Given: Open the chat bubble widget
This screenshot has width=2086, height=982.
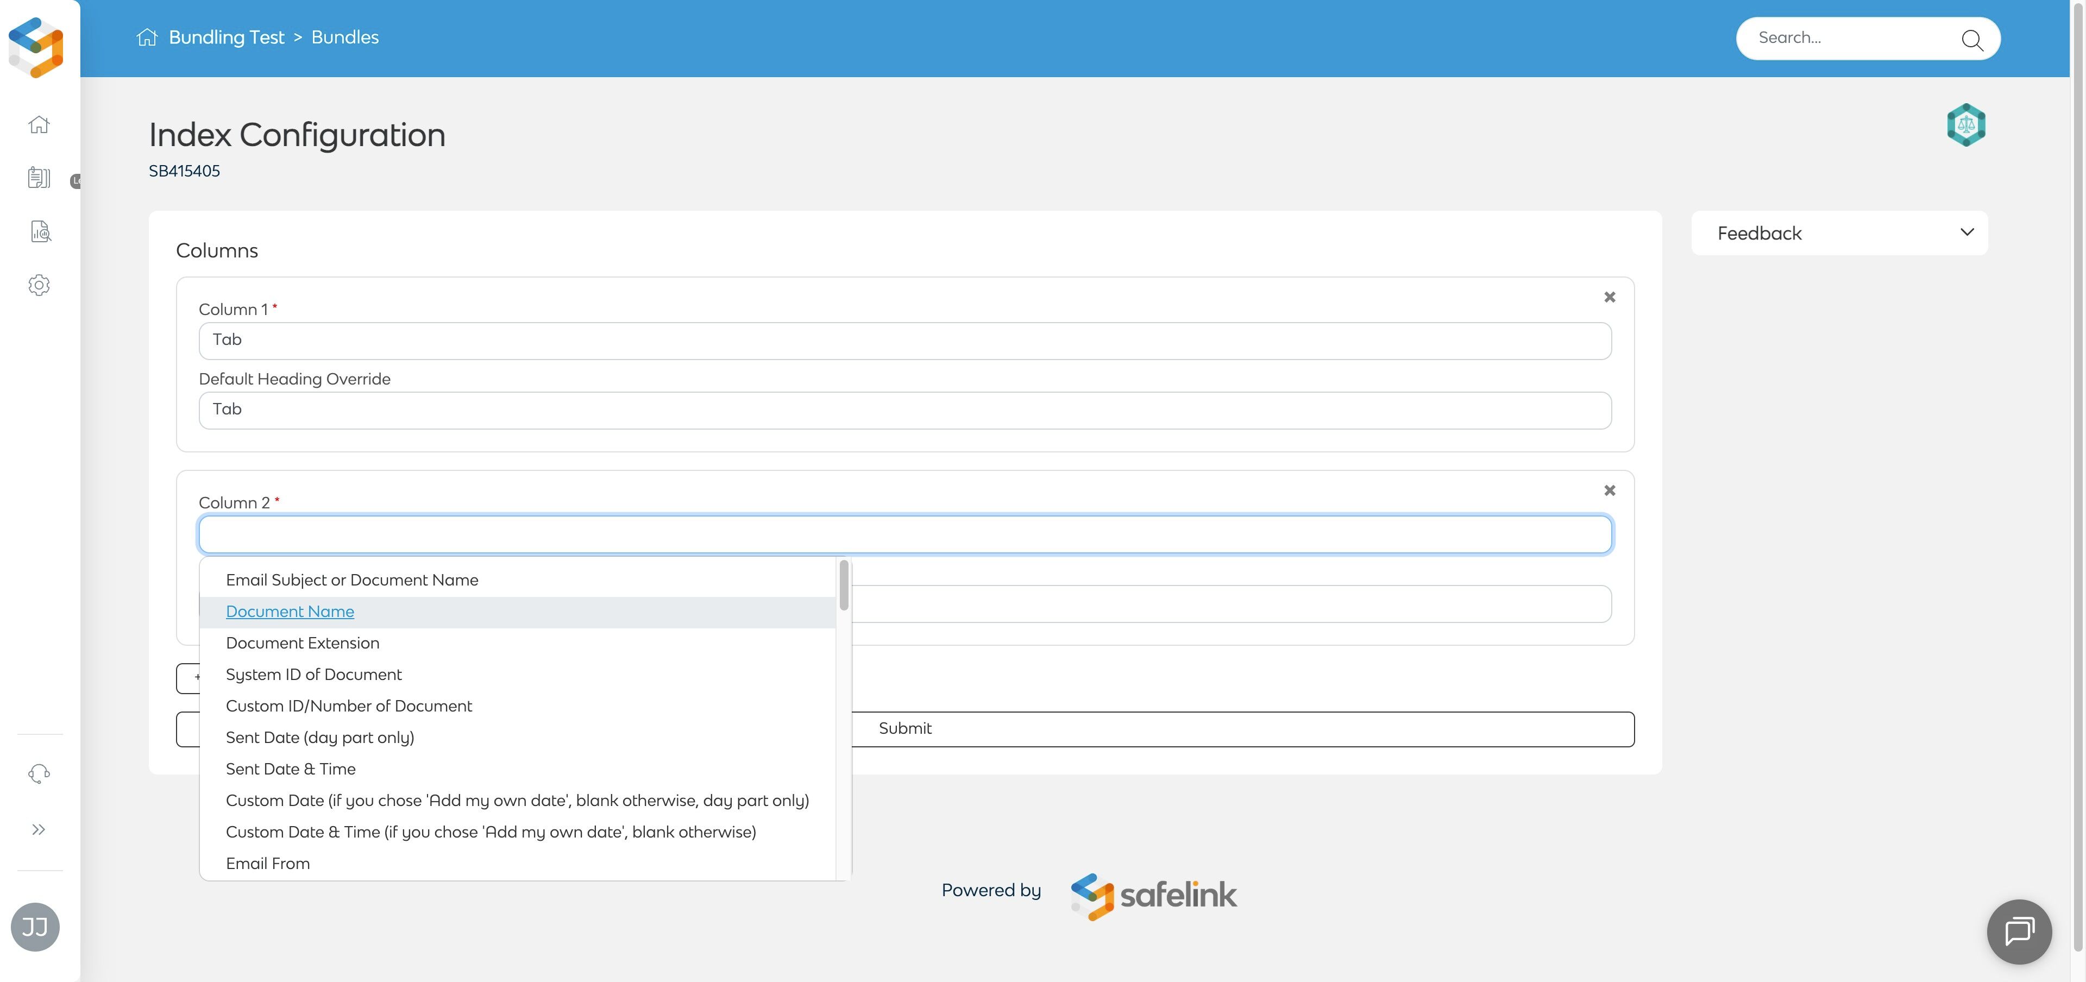Looking at the screenshot, I should point(2019,931).
